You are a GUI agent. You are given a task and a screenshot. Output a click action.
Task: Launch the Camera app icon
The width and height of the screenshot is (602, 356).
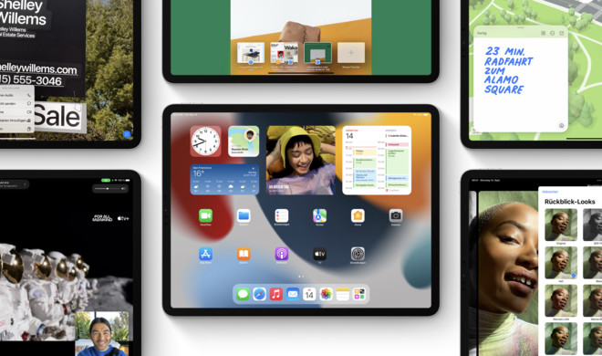click(x=396, y=215)
